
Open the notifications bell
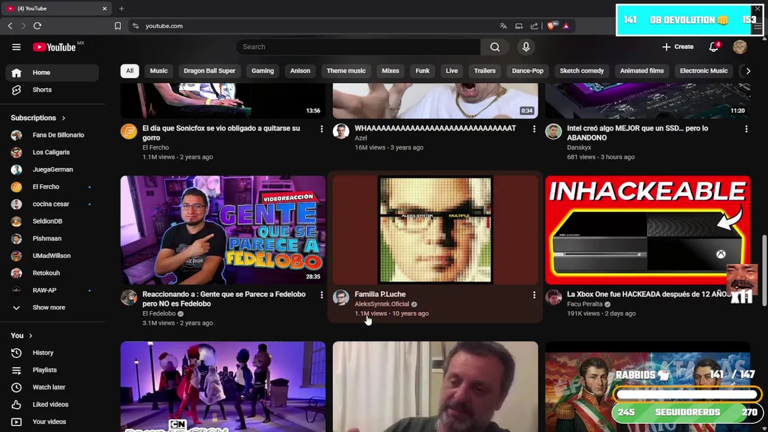713,47
